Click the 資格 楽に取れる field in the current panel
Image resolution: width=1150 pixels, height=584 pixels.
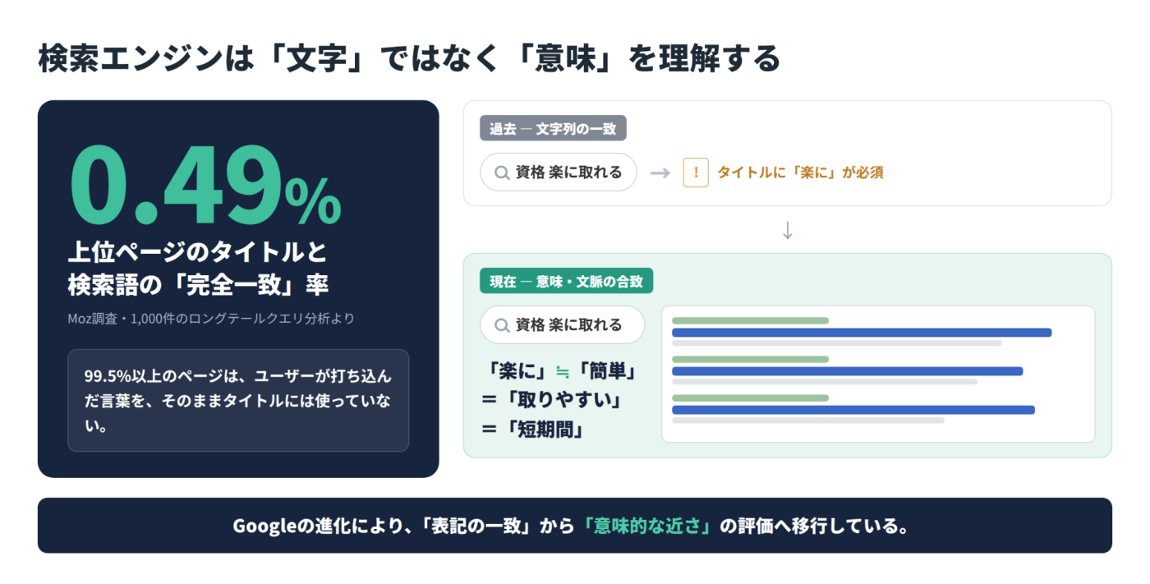point(563,325)
